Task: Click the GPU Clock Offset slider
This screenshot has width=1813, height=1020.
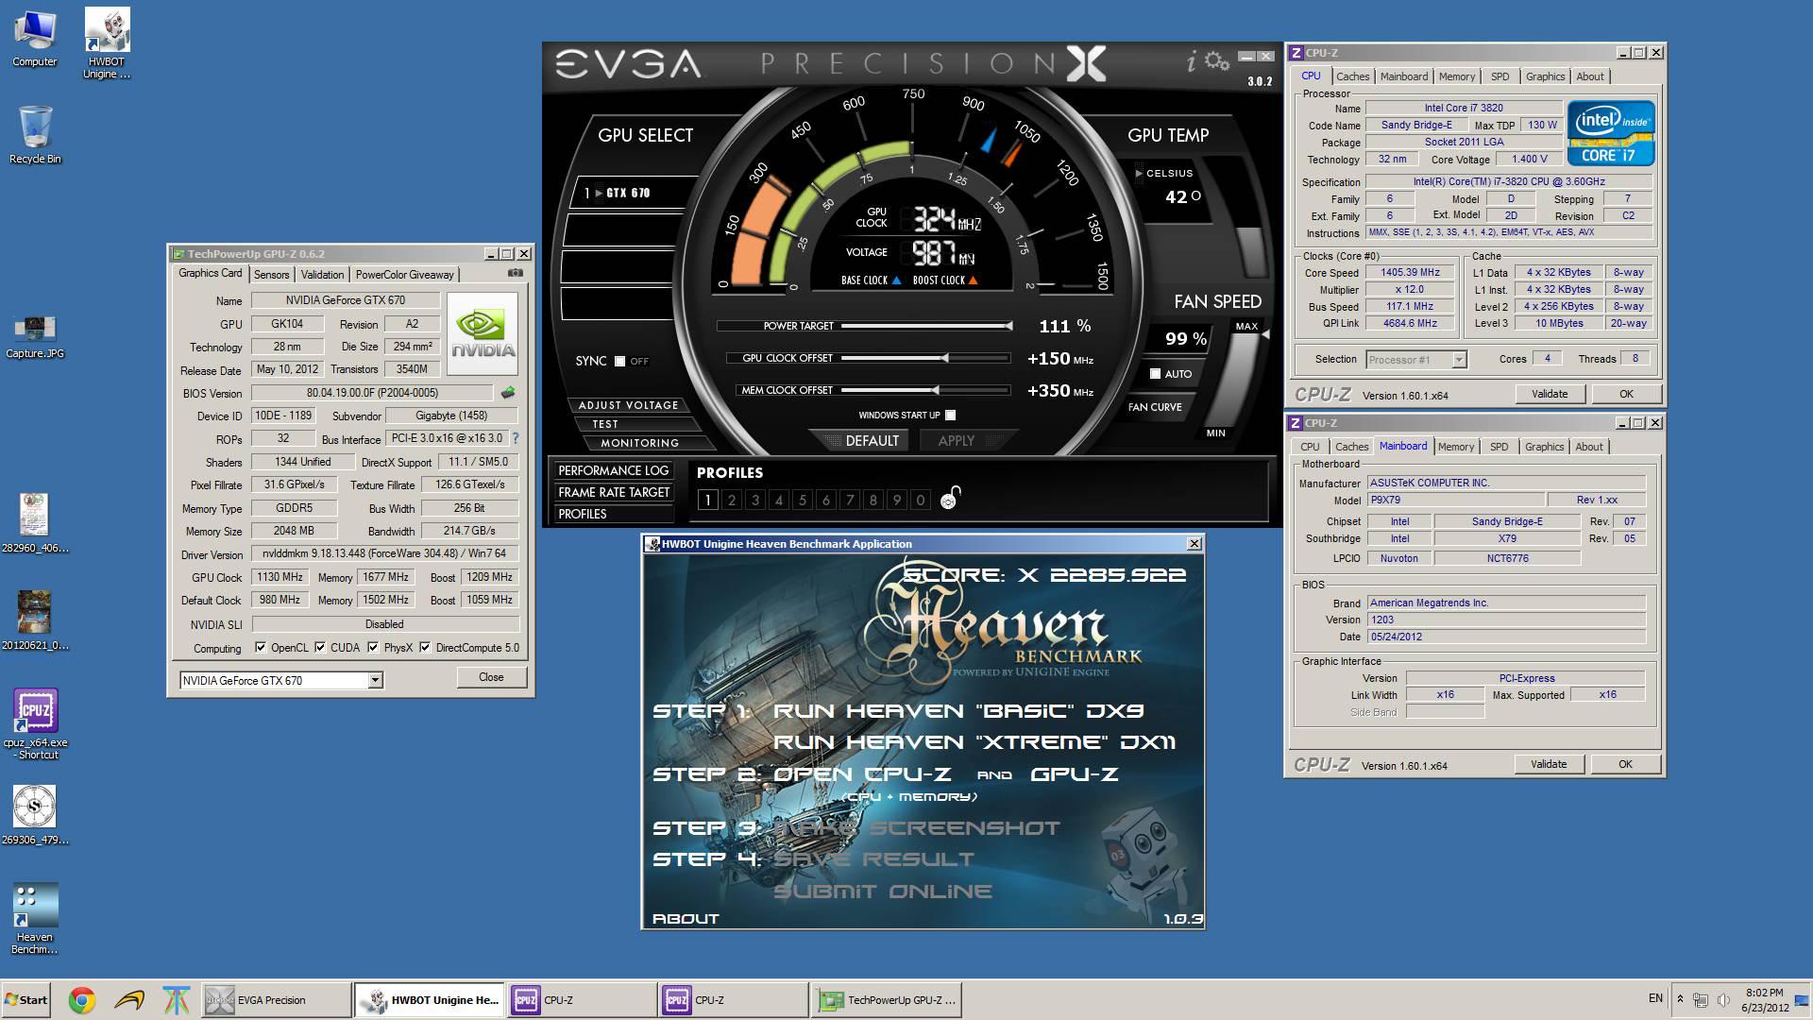Action: click(x=925, y=358)
